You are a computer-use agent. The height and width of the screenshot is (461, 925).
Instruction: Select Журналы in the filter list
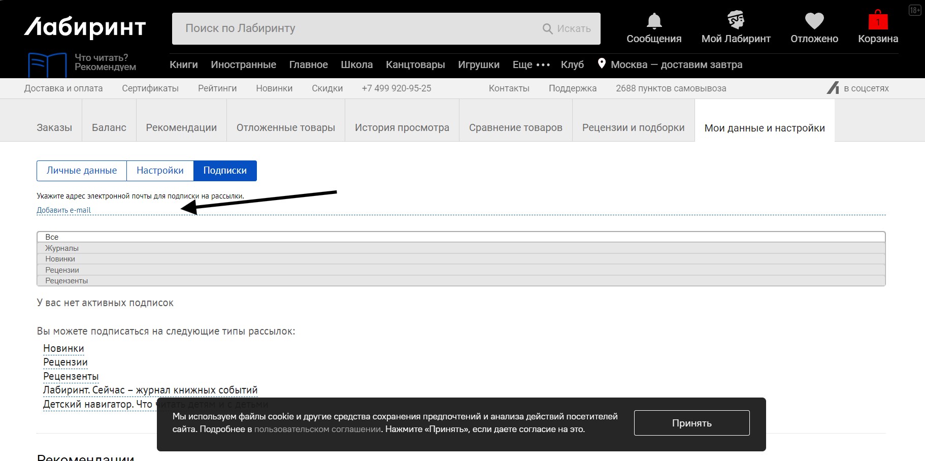[461, 248]
